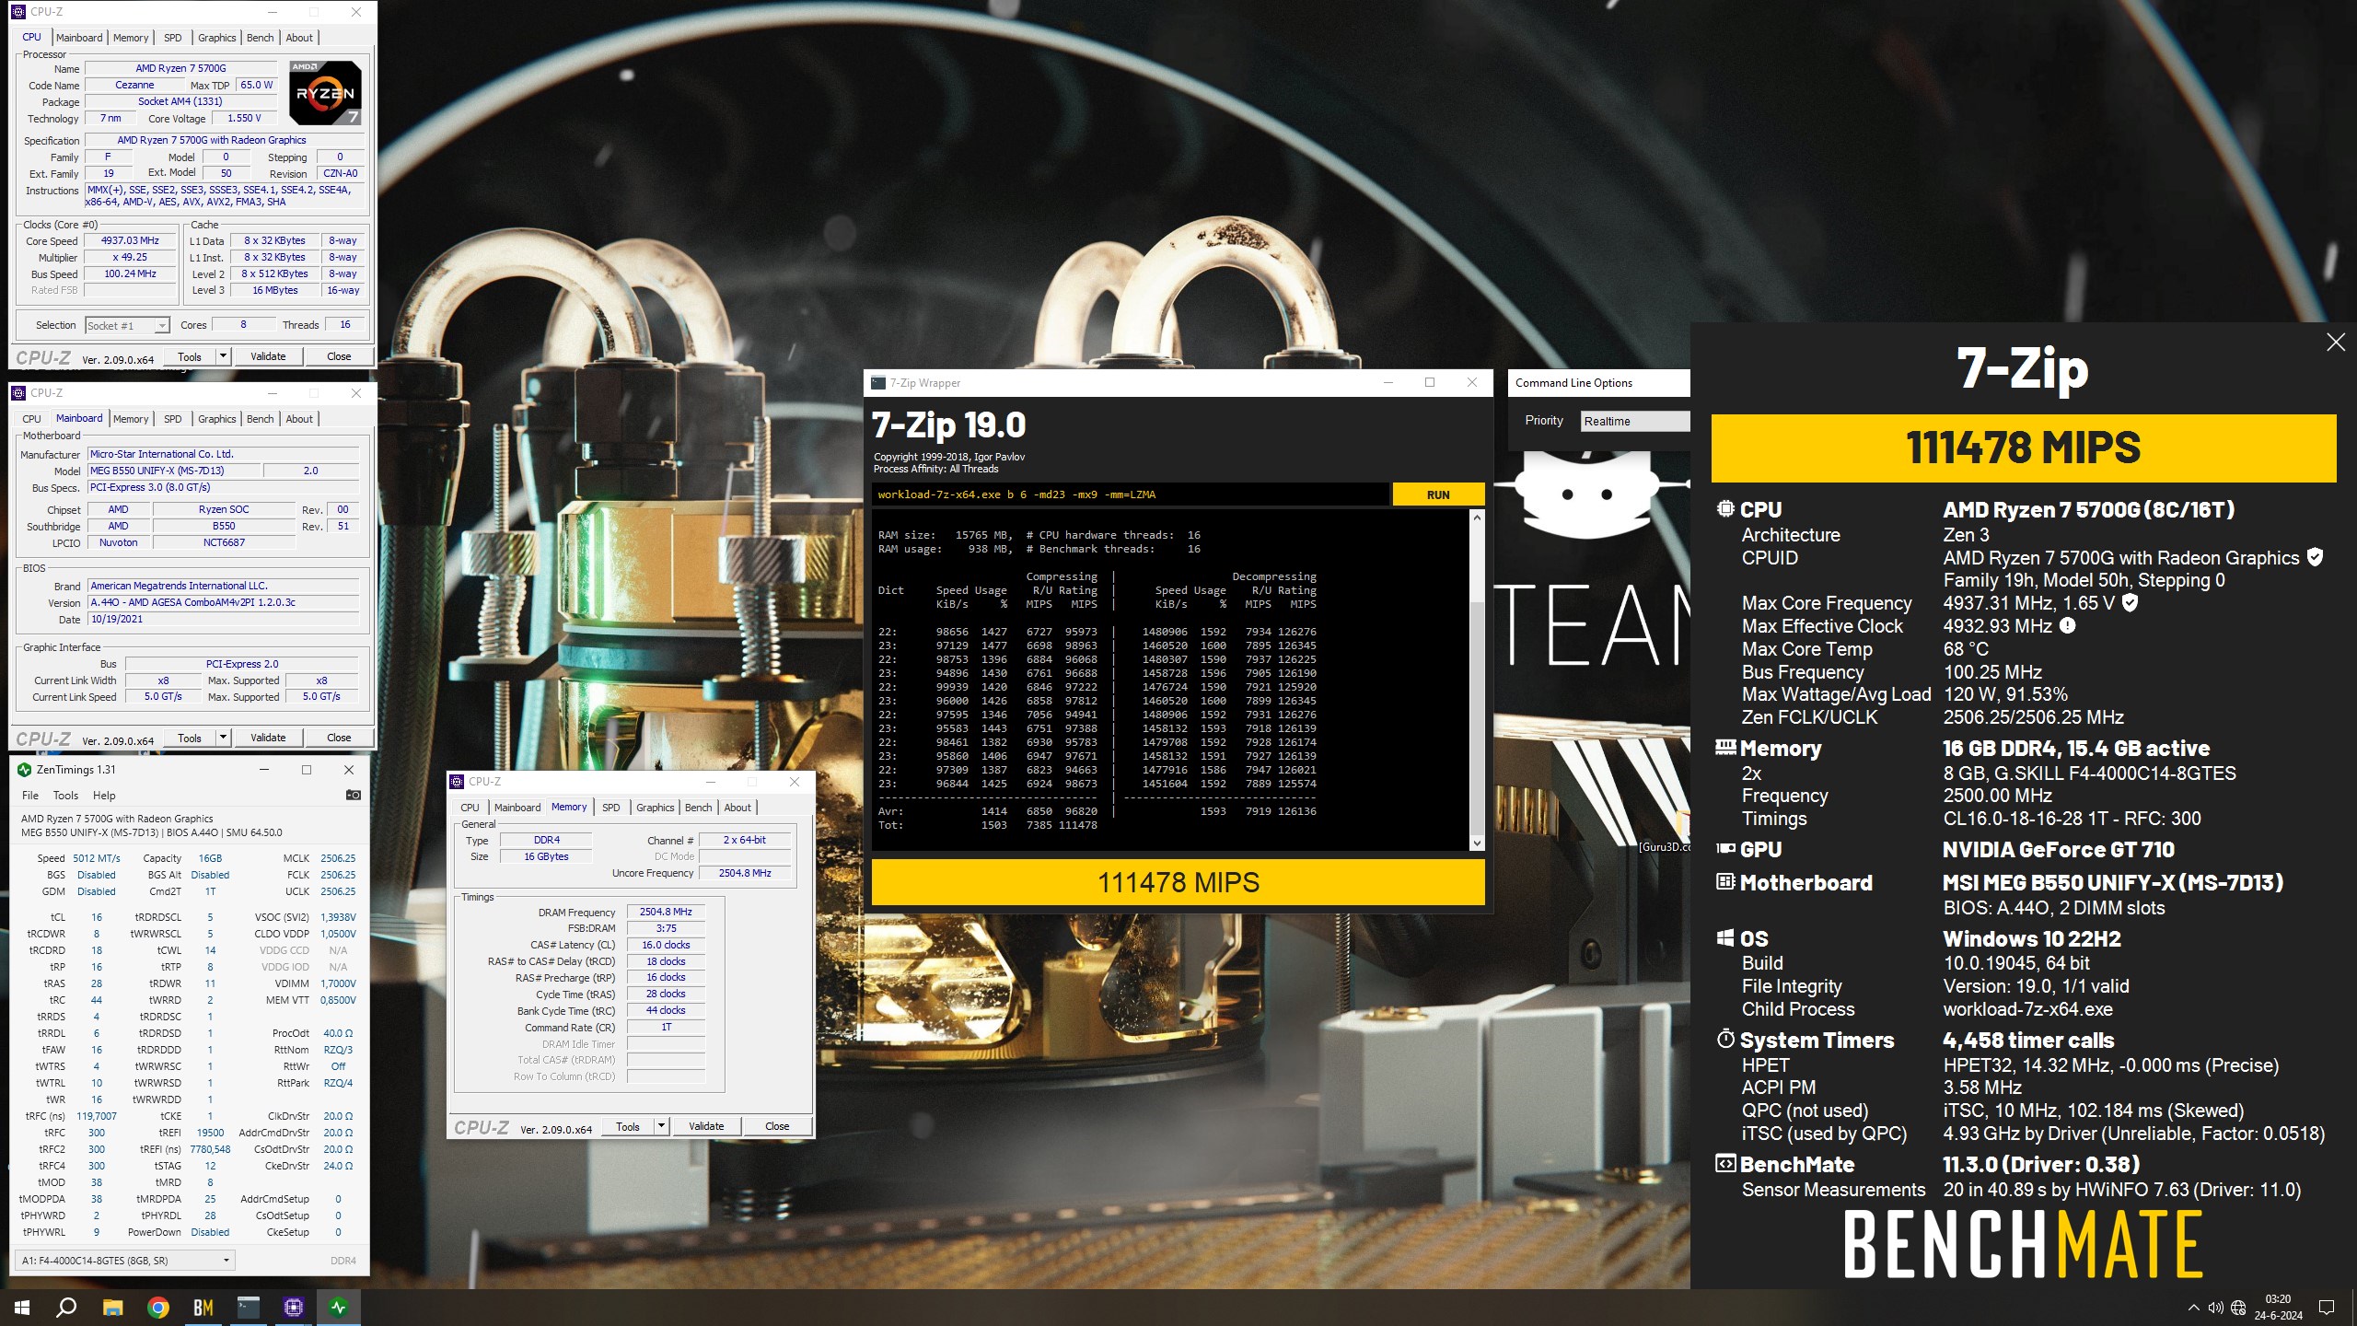Expand Tools dropdown arrow in CPU-Z Memory window

pyautogui.click(x=660, y=1126)
